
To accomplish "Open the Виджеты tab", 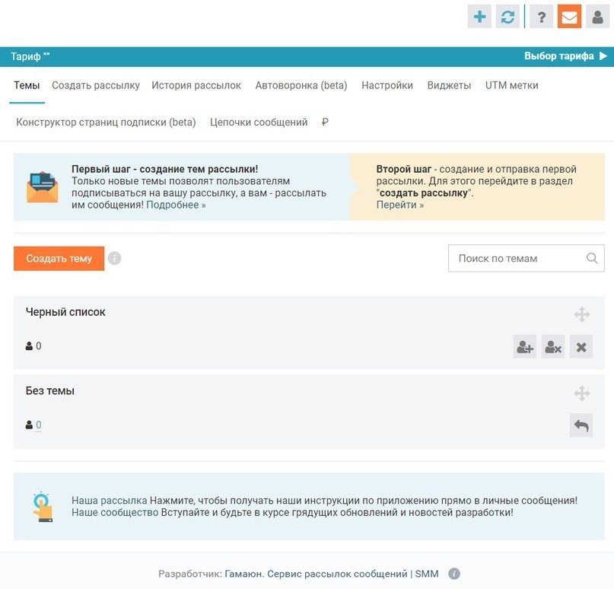I will 449,85.
